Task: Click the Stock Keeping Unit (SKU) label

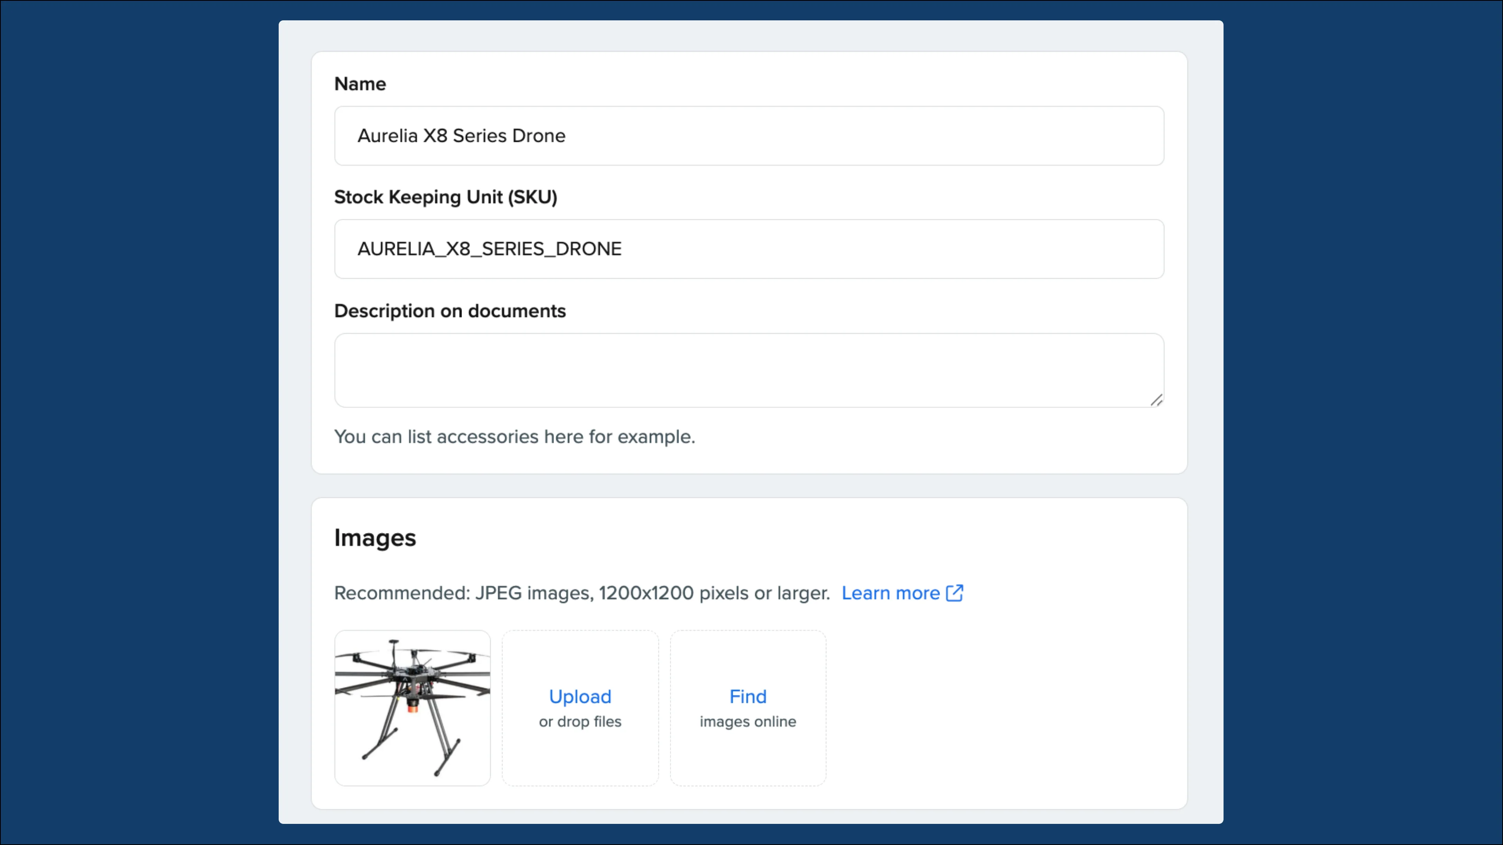Action: point(445,197)
